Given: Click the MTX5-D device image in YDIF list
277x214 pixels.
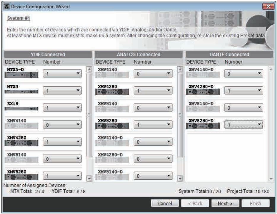Looking at the screenshot, I should click(x=21, y=75).
